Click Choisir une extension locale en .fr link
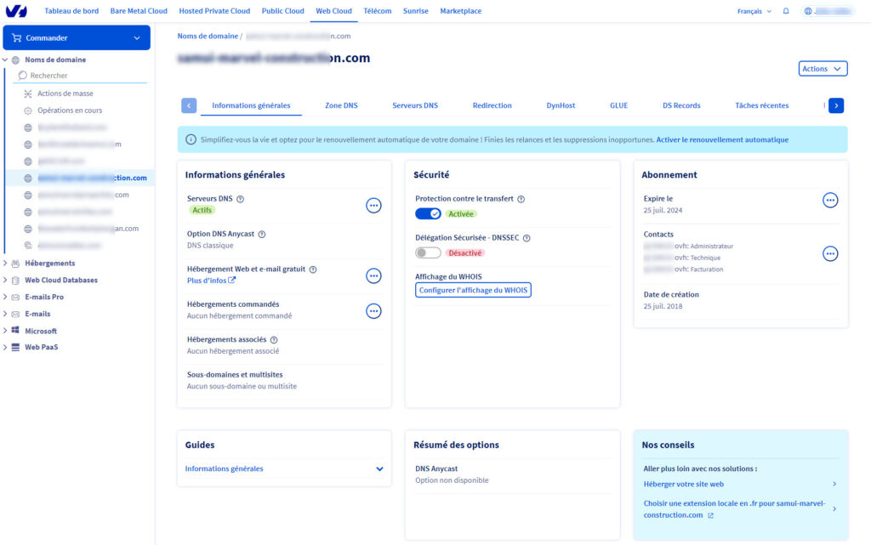The image size is (871, 545). pyautogui.click(x=734, y=509)
